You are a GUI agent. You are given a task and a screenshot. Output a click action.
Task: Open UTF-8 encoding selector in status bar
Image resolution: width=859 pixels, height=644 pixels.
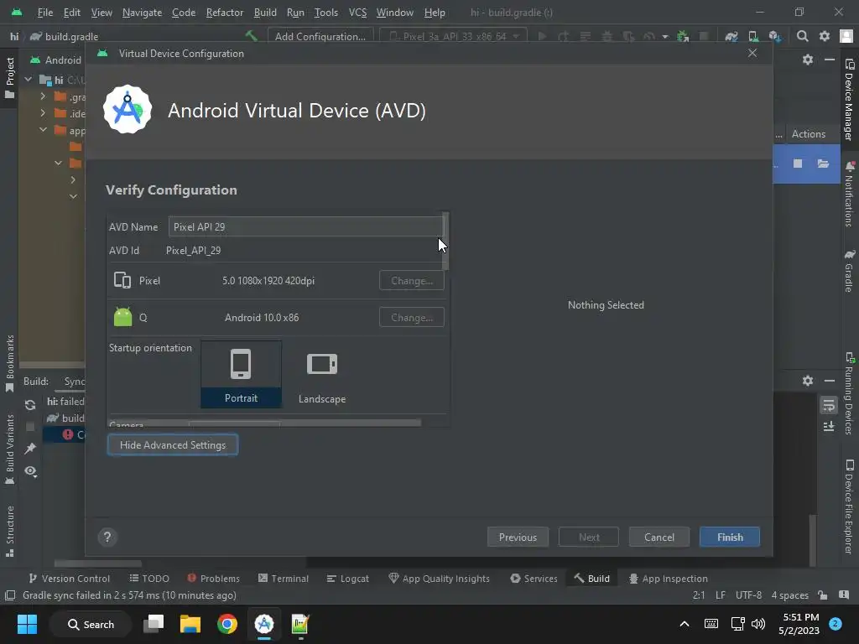tap(748, 595)
